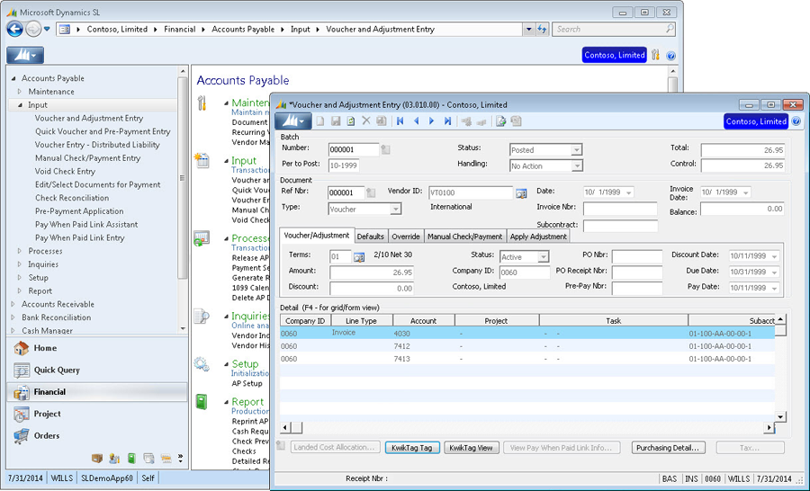Click the green Finish icon in voucher toolbar
Screen dimensions: 810x491
351,121
